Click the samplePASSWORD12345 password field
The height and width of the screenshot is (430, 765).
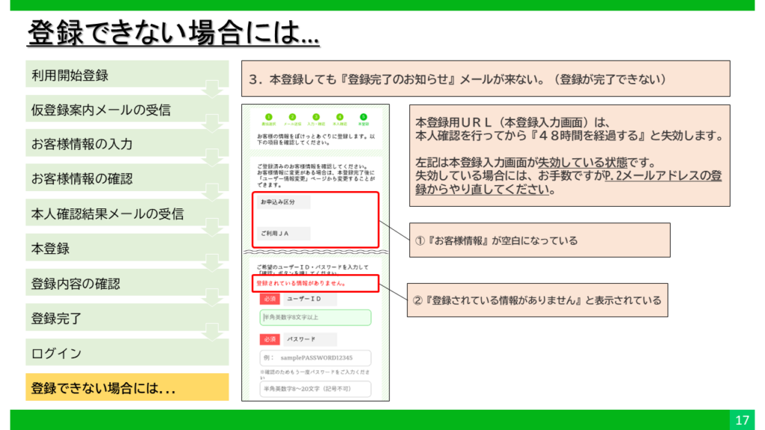coord(315,358)
